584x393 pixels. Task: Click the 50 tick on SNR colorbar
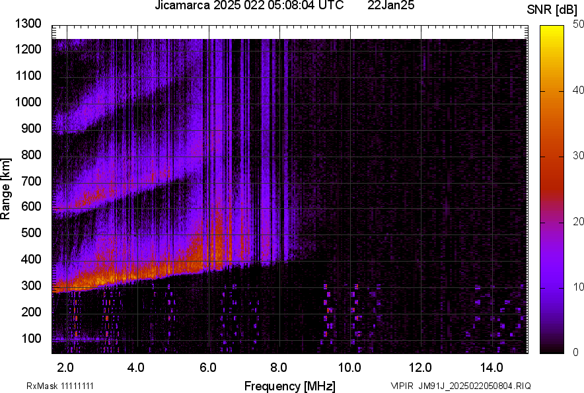pos(578,24)
